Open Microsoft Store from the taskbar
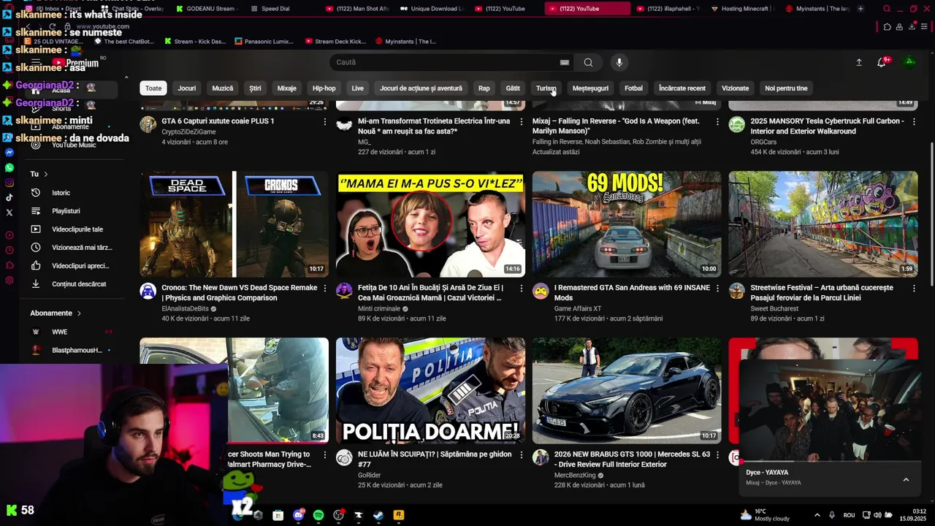 pos(278,515)
